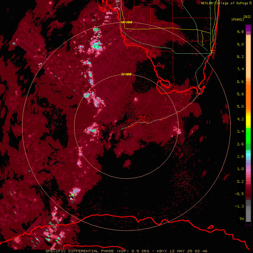
Task: Select the 5.0 value on the color scale
Action: [240, 107]
